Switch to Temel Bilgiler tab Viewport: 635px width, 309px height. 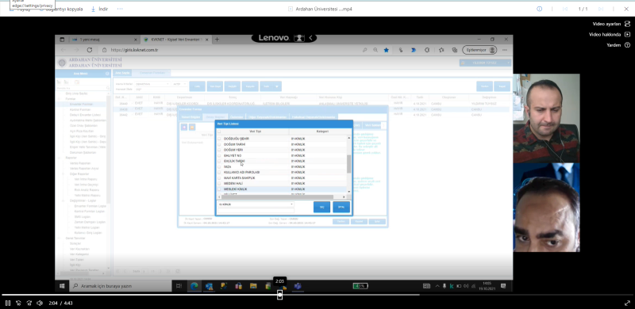(190, 117)
